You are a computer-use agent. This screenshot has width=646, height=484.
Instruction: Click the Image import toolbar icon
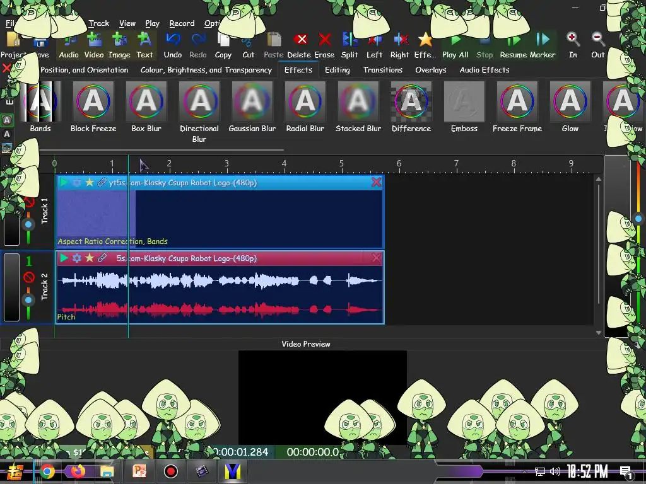pyautogui.click(x=119, y=45)
